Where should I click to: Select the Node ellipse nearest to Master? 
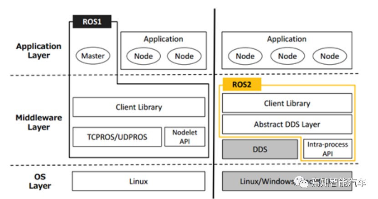[143, 56]
